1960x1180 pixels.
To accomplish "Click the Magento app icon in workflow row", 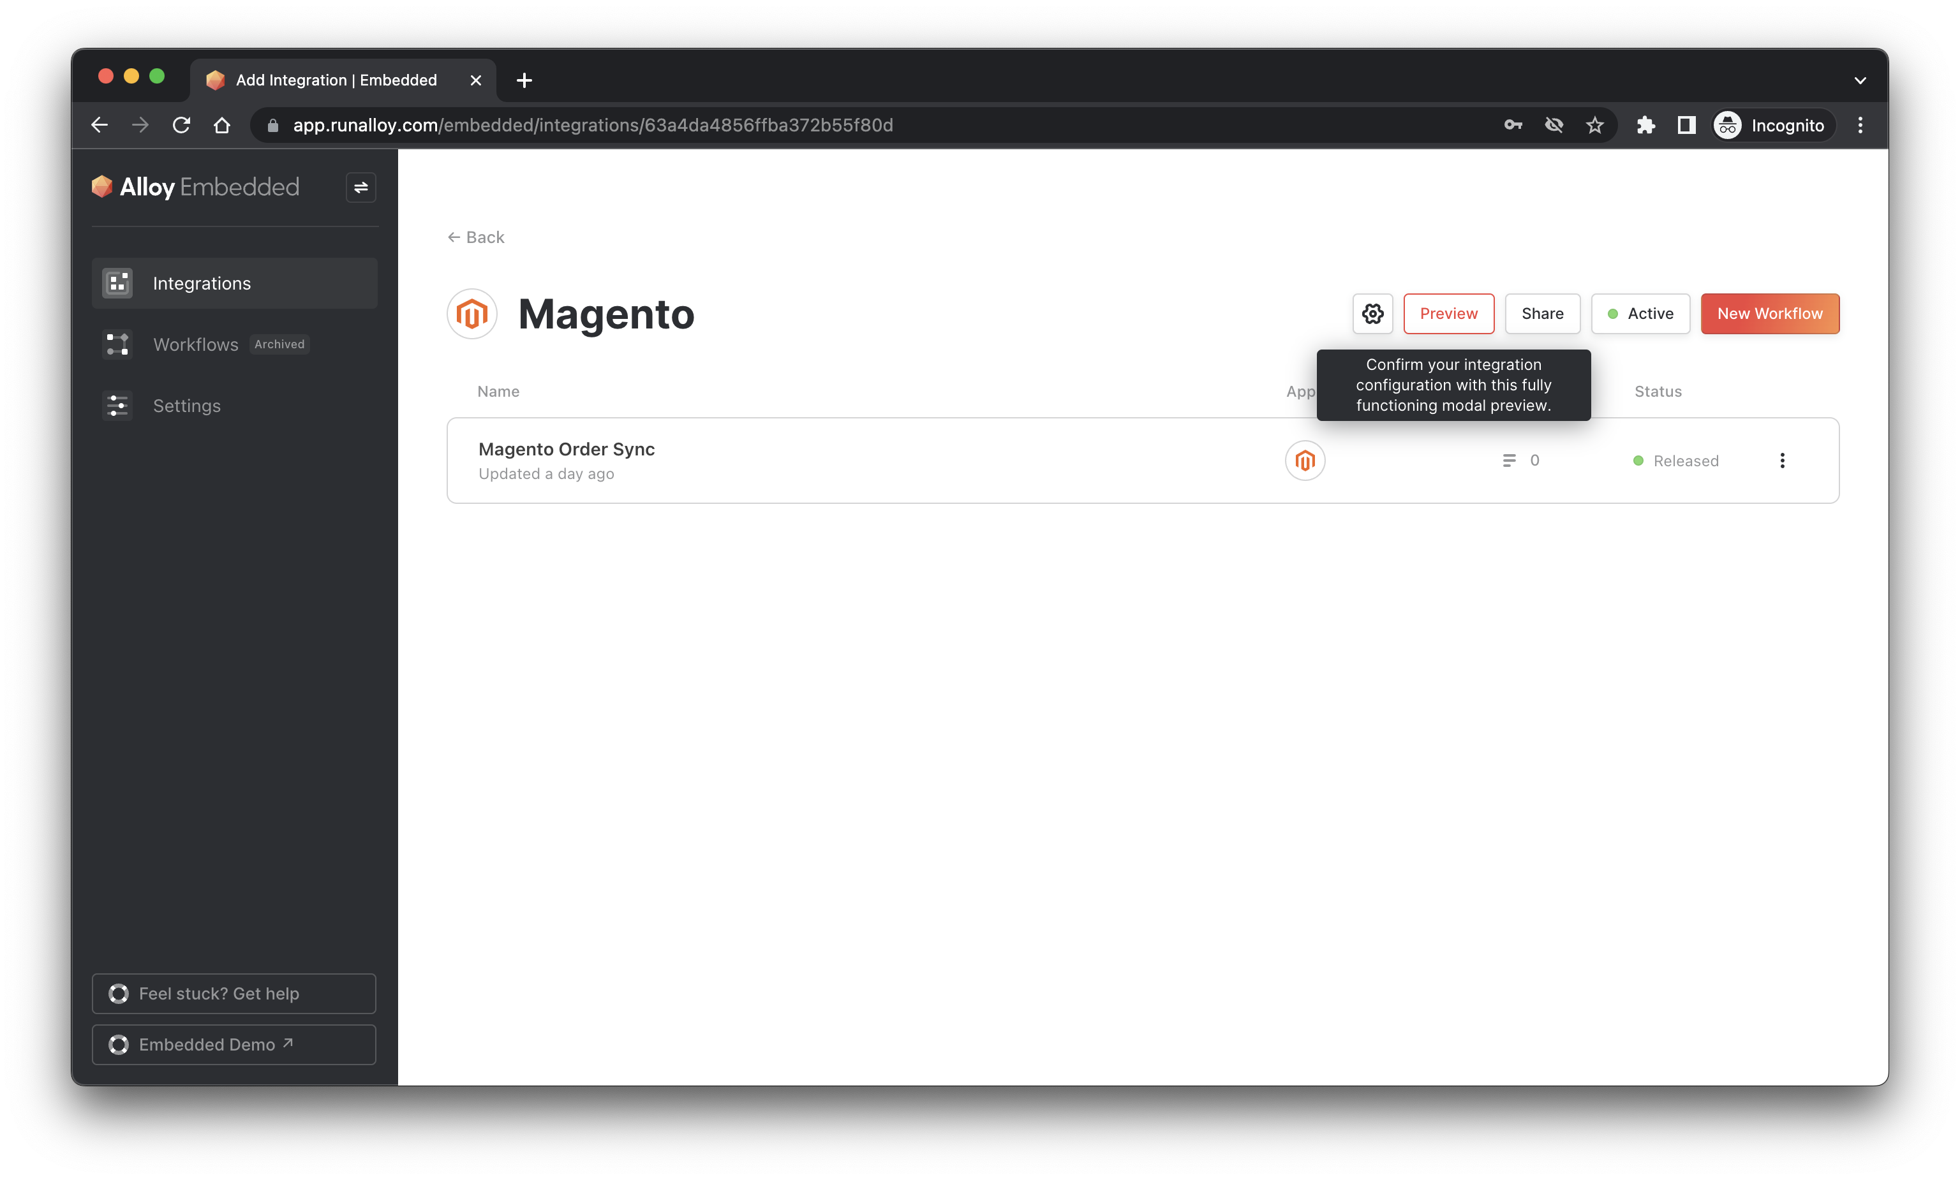I will (1305, 461).
